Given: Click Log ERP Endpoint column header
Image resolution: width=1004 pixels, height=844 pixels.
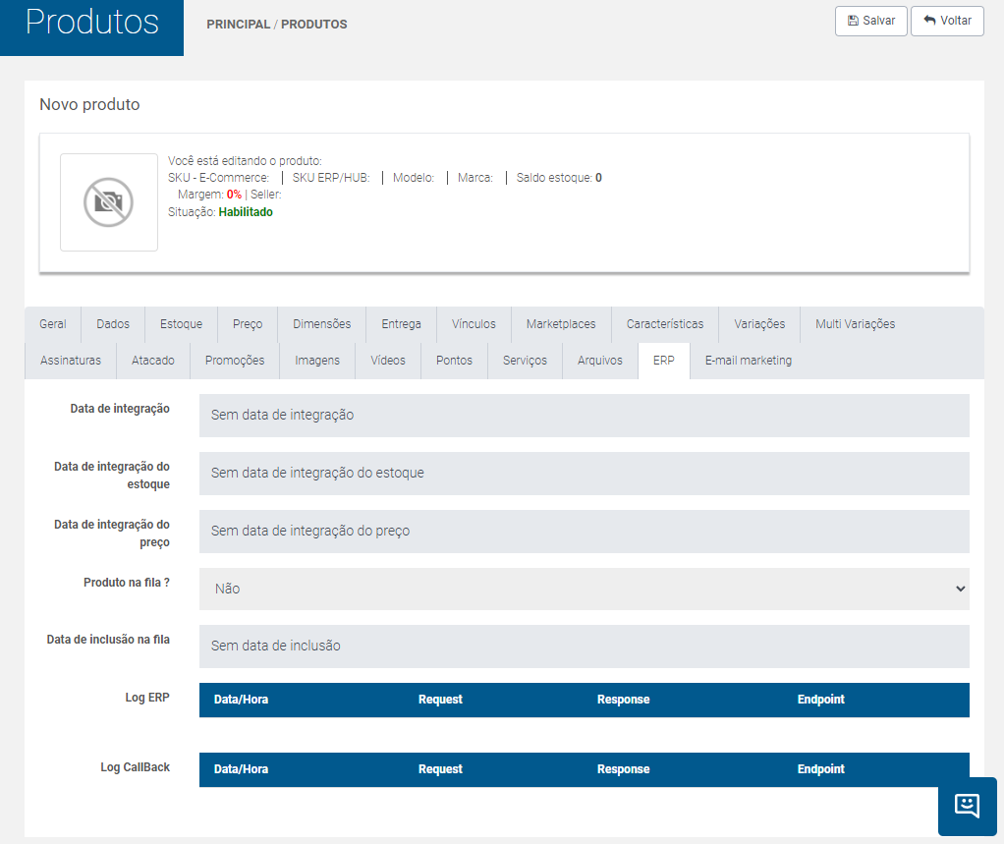Looking at the screenshot, I should 821,700.
